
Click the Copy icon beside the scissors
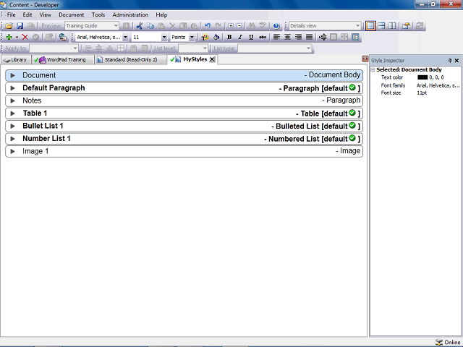150,26
